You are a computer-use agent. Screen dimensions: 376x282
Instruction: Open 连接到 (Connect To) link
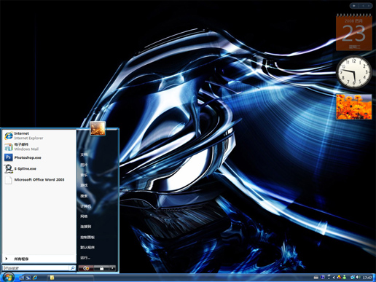pos(86,227)
